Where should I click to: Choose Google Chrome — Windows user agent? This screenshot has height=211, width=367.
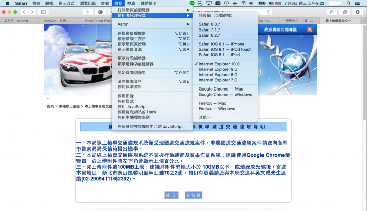pyautogui.click(x=225, y=94)
